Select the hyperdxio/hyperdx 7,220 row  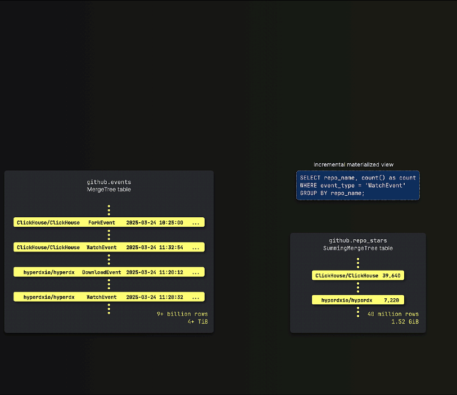pos(358,300)
